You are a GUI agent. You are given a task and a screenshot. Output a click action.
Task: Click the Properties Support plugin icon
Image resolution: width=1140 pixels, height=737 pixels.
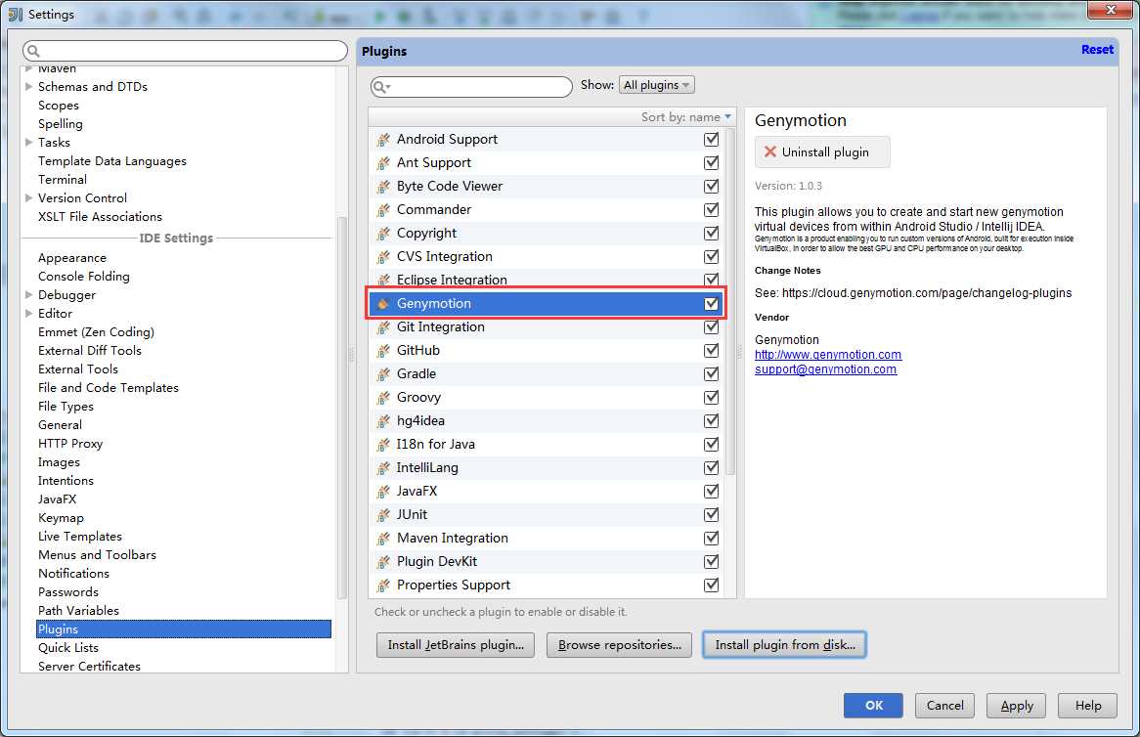(x=383, y=585)
